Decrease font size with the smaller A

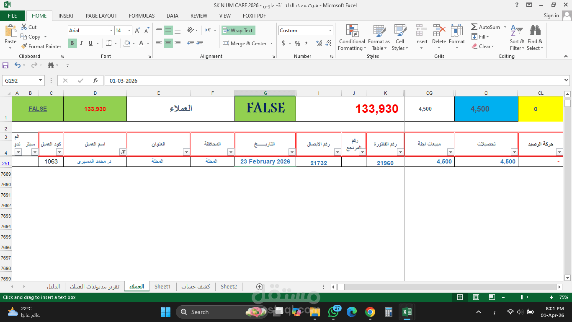[146, 31]
